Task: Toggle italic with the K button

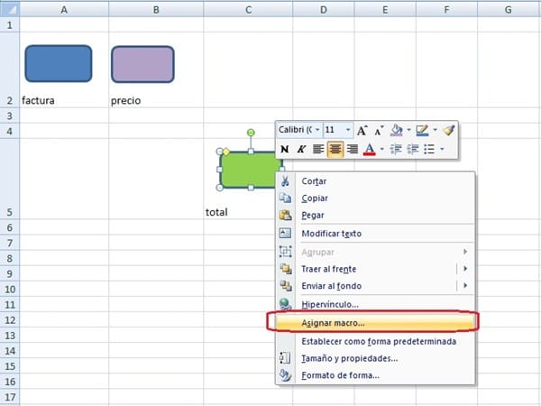Action: (x=301, y=149)
